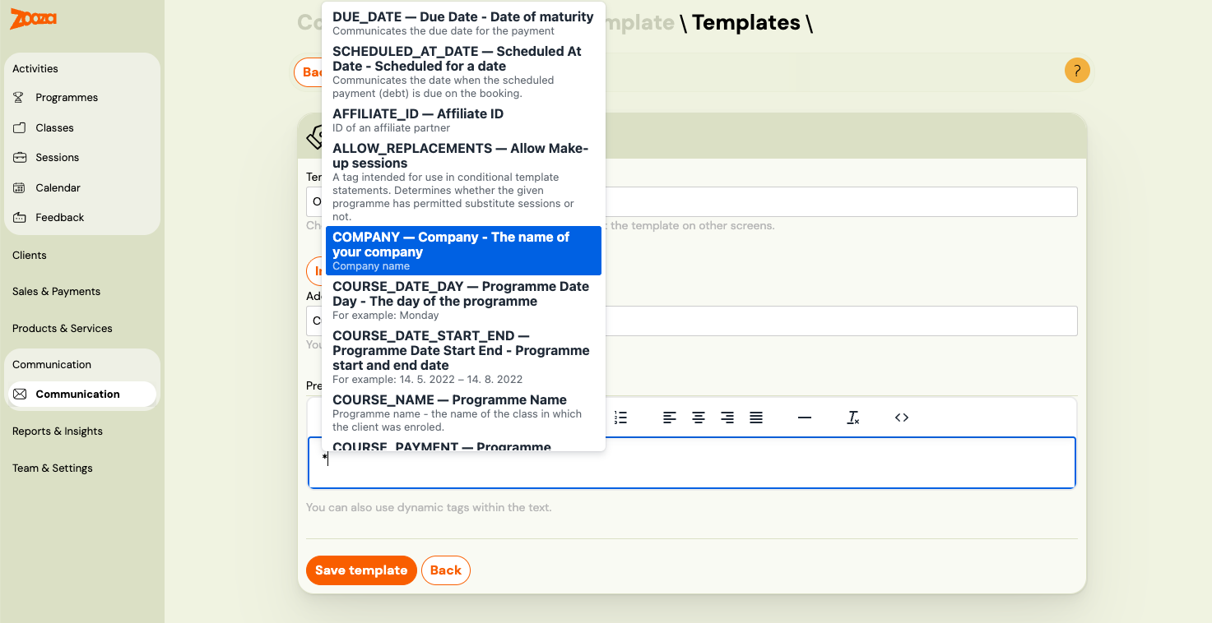This screenshot has height=623, width=1212.
Task: Expand Sales & Payments section
Action: (56, 291)
